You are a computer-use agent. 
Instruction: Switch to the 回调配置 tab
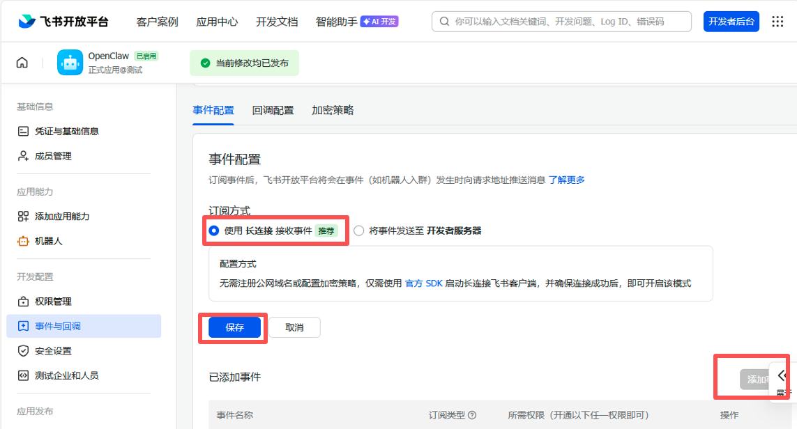[273, 110]
